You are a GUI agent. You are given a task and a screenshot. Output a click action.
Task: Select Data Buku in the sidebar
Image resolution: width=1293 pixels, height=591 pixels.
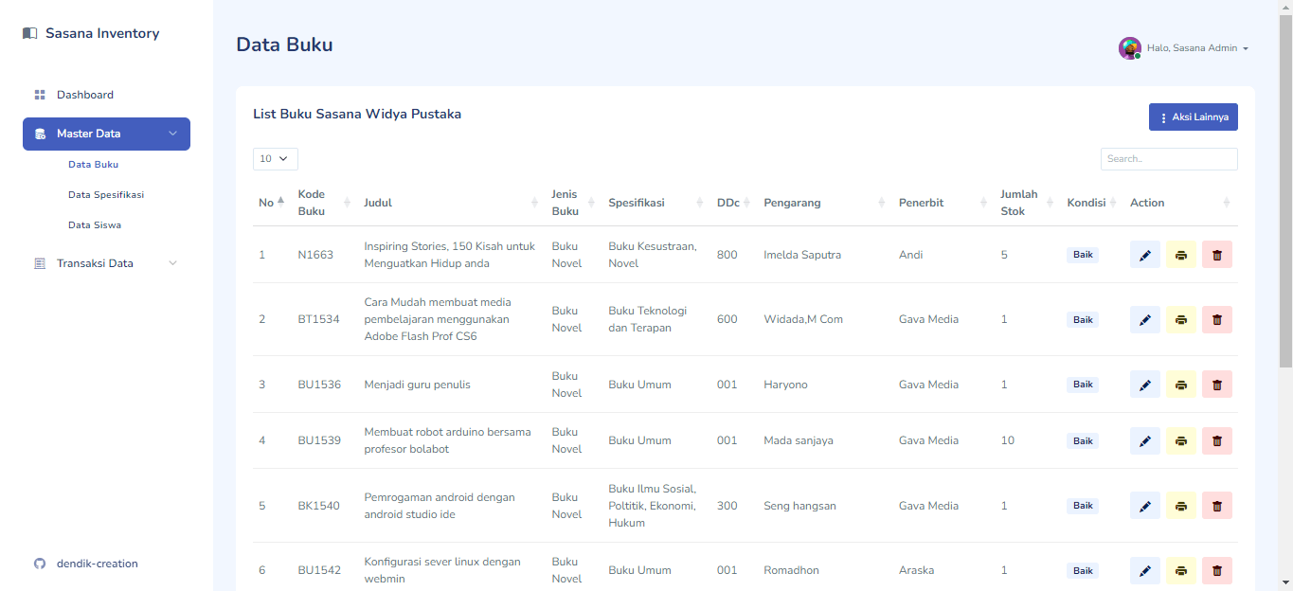coord(94,165)
